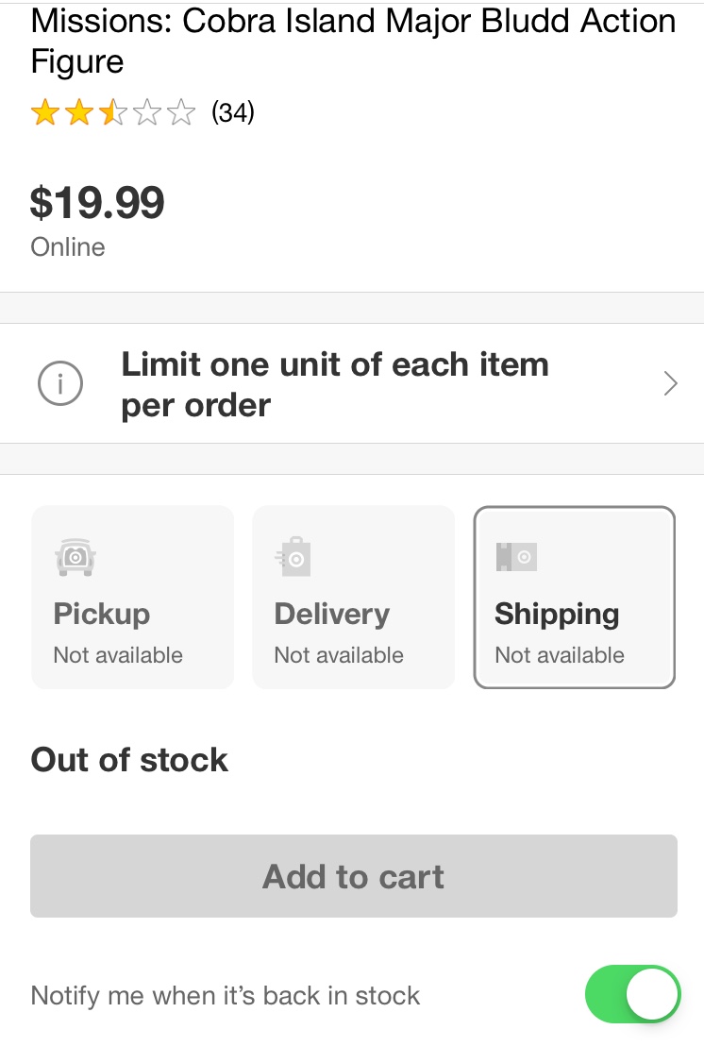Image resolution: width=704 pixels, height=1046 pixels.
Task: Tap the product title text
Action: (353, 41)
